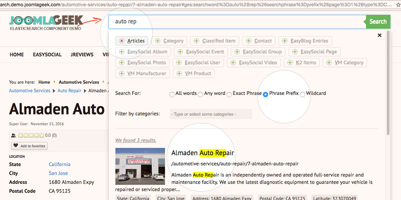Viewport: 401px width, 200px height.
Task: Click the State: California tag
Action: pos(133,198)
